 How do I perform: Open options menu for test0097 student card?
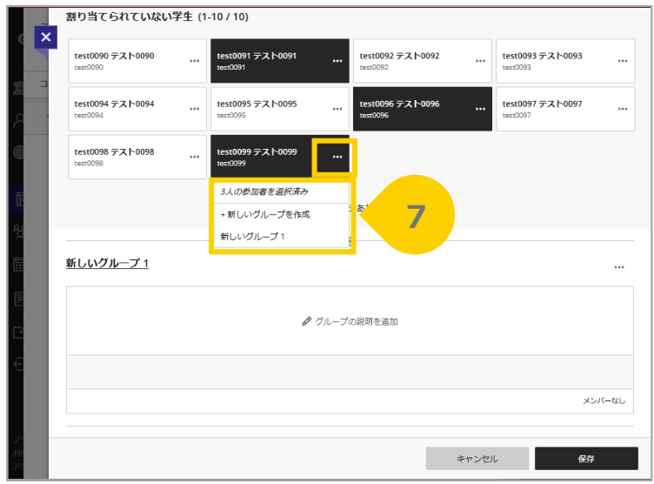click(623, 109)
